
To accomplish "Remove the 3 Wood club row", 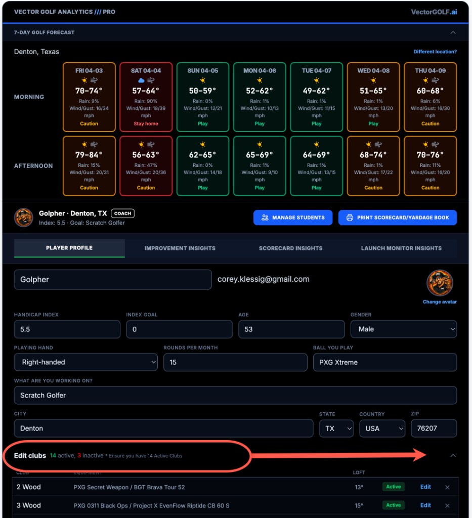I will 447,505.
